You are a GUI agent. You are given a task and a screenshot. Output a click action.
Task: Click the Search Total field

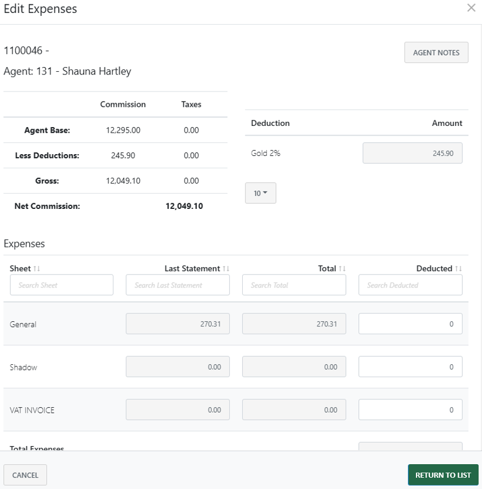pyautogui.click(x=293, y=285)
